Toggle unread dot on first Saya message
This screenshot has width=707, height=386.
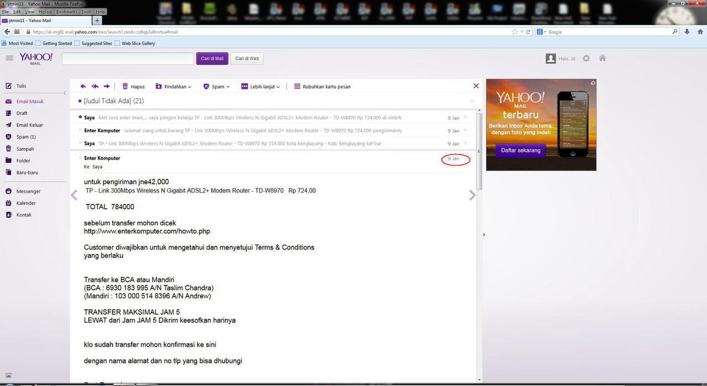tap(80, 117)
